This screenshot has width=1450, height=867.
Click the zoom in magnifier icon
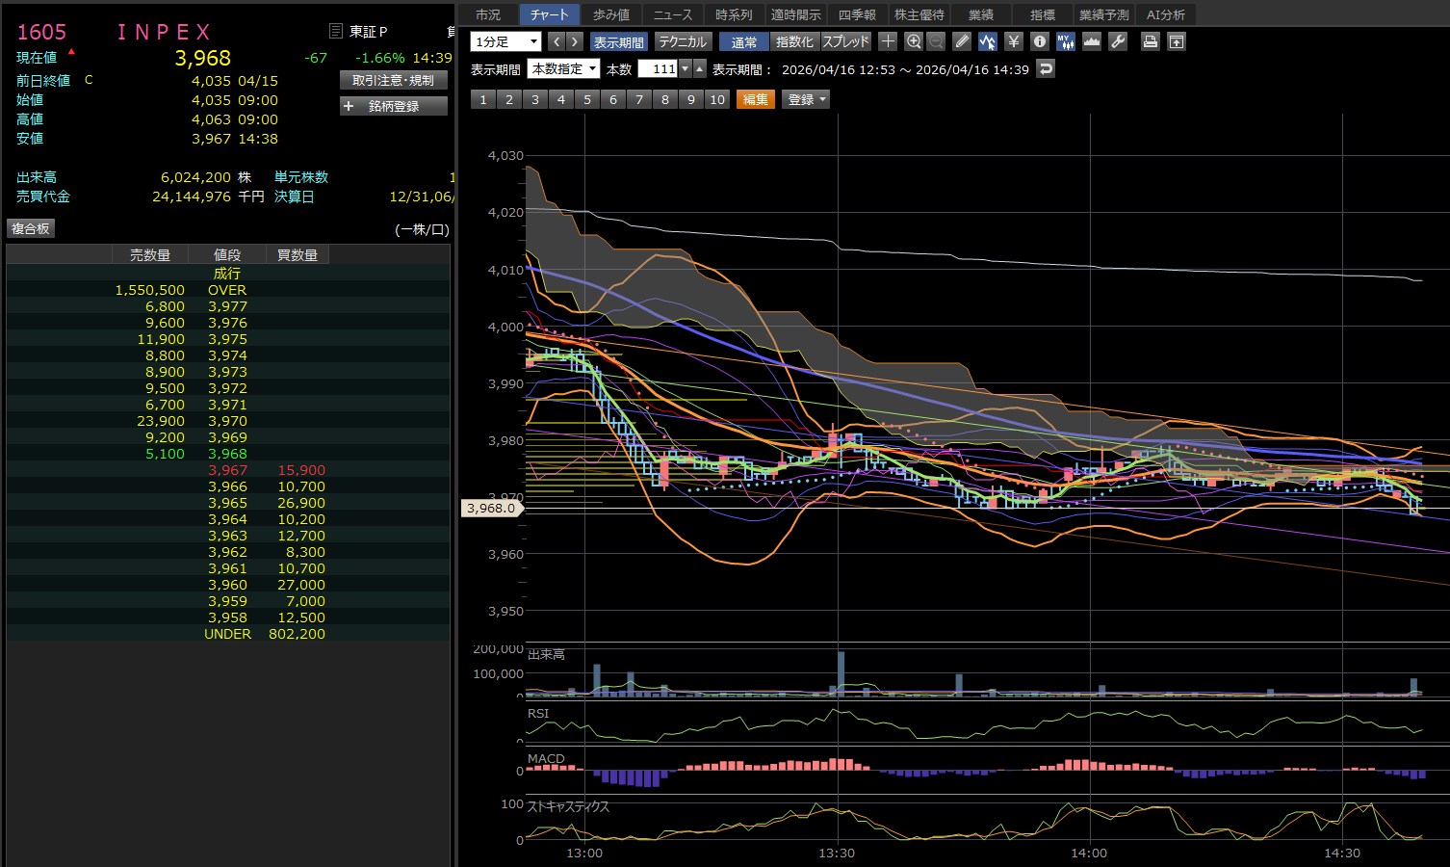914,41
